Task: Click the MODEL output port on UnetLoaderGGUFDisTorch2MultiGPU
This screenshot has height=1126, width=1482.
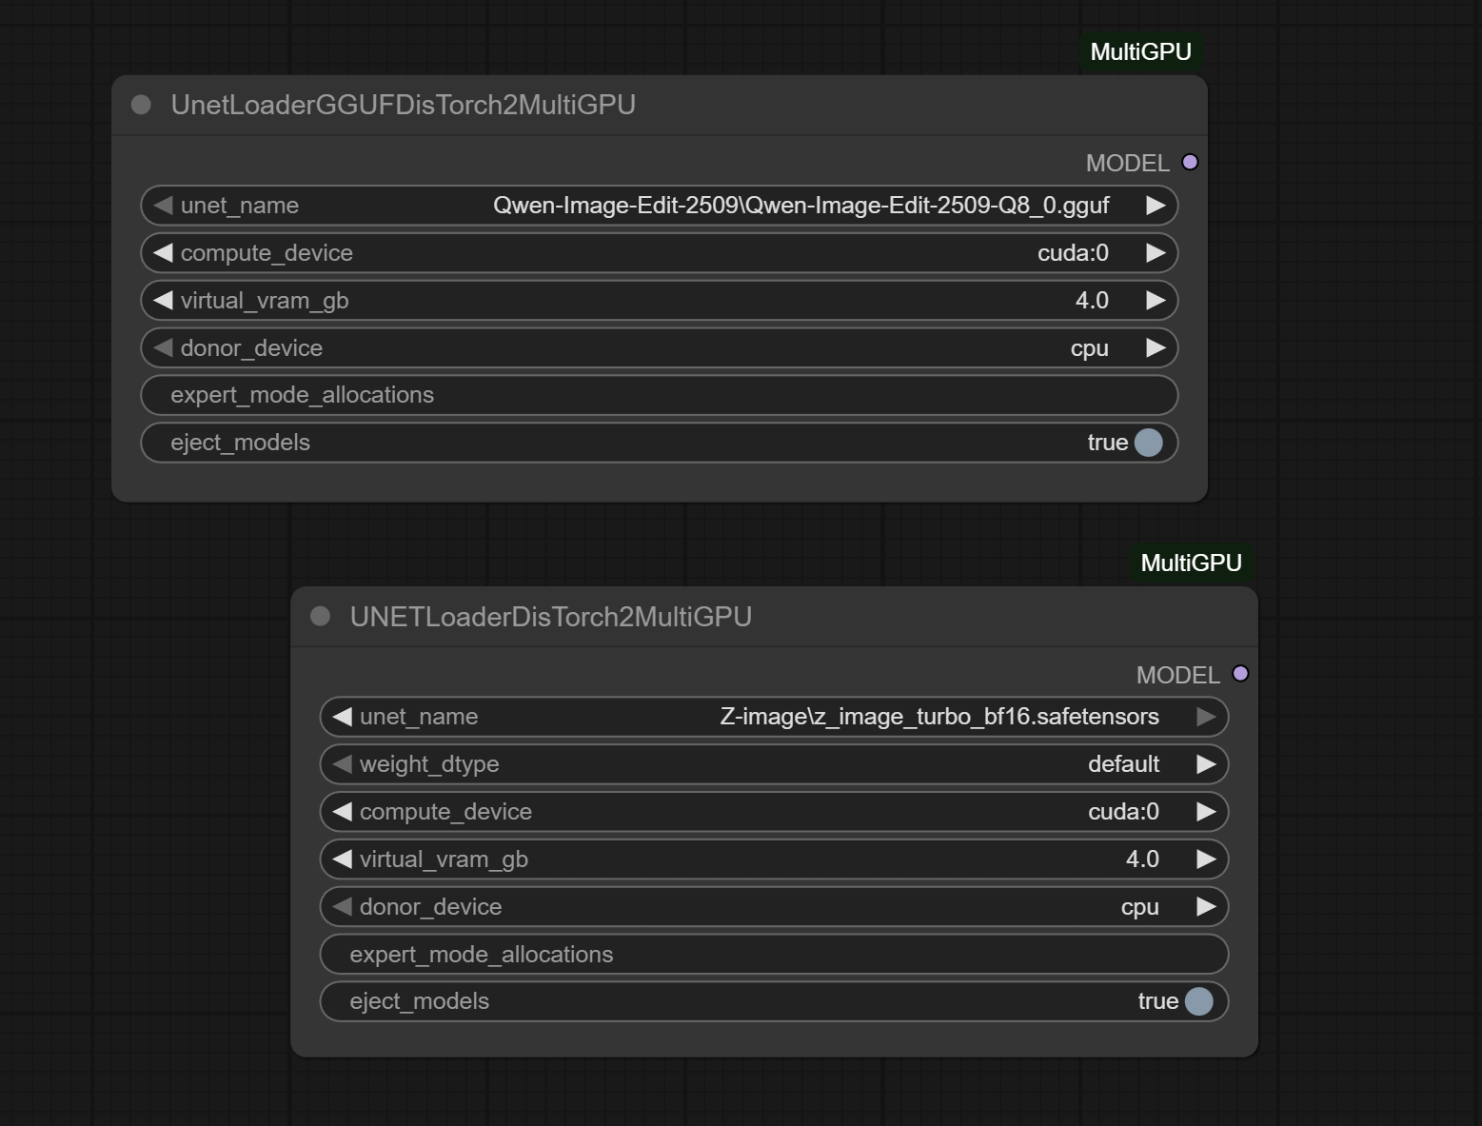Action: click(x=1190, y=163)
